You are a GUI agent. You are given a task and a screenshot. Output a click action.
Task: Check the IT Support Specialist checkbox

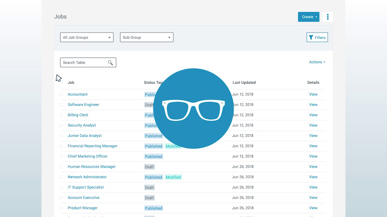click(61, 187)
